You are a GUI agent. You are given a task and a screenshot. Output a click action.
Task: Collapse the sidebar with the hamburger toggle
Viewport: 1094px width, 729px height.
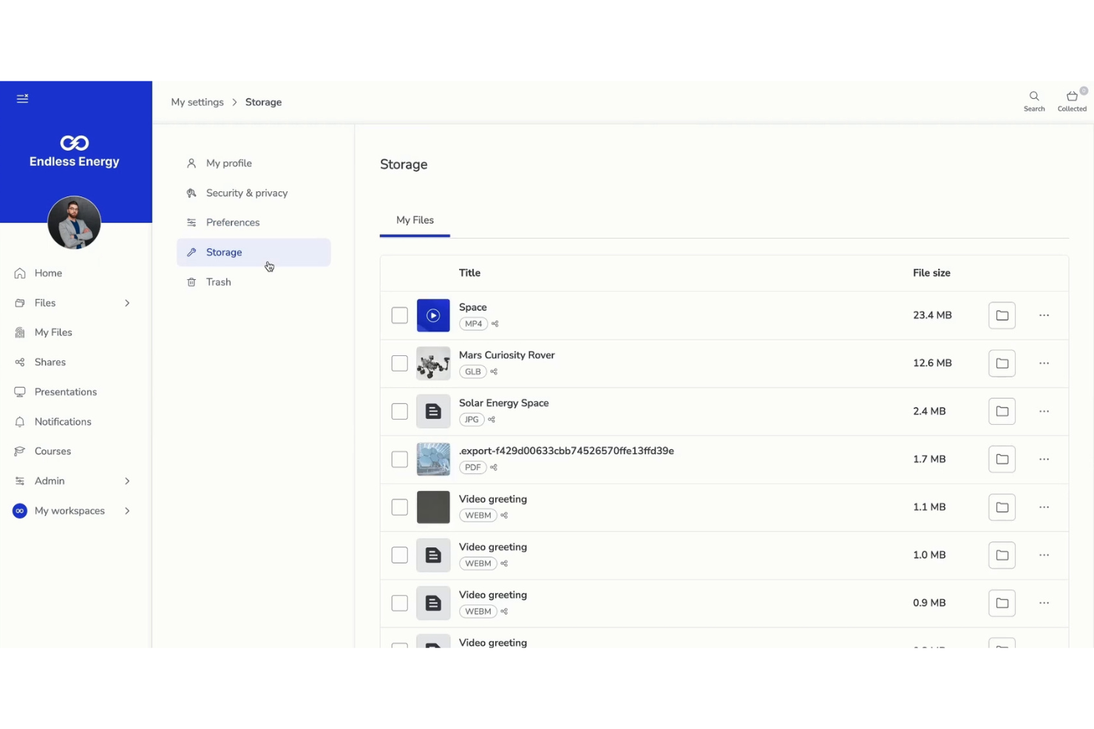(22, 97)
